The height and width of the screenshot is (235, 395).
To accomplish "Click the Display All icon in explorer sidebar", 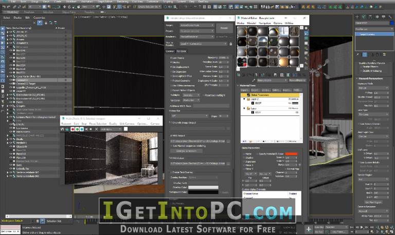I will tap(3, 28).
